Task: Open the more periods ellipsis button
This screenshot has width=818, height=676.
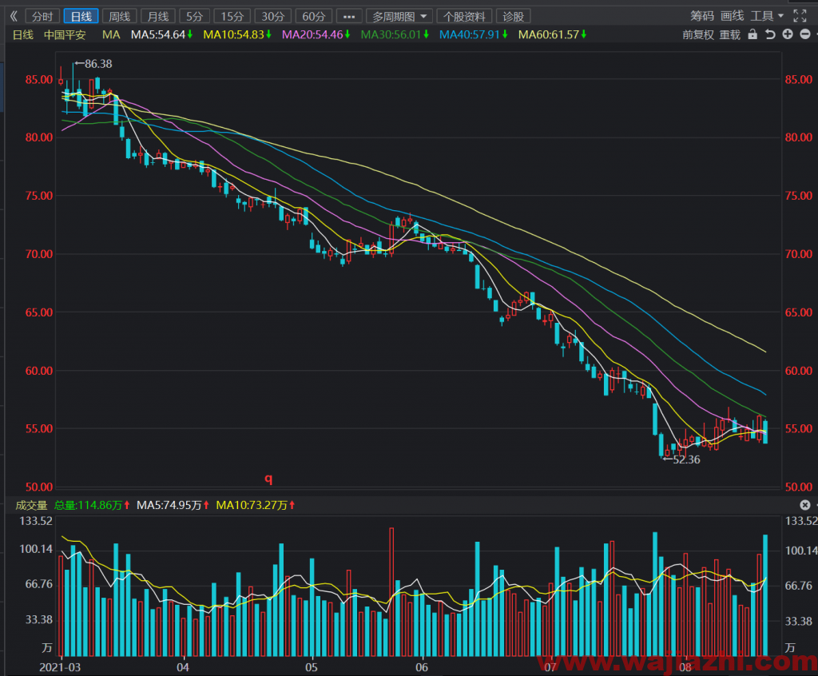Action: (x=349, y=16)
